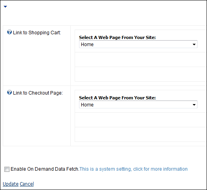Screen dimensions: 207x190
Task: Click dropdown arrow in Shopping Cart page selector
Action: [194, 45]
